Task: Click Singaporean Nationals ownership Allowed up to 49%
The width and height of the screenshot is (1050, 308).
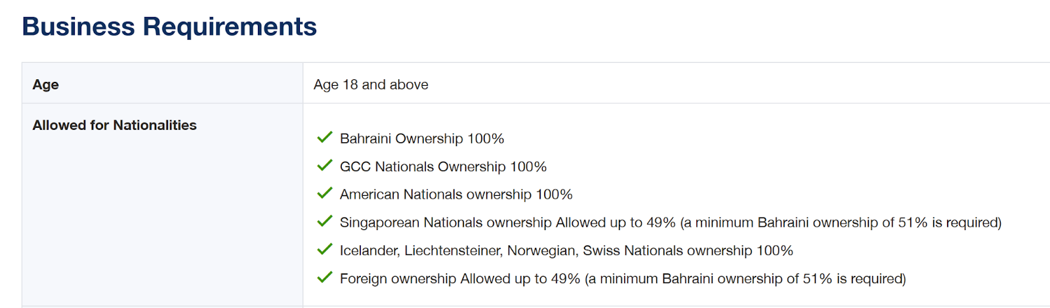Action: (x=507, y=223)
